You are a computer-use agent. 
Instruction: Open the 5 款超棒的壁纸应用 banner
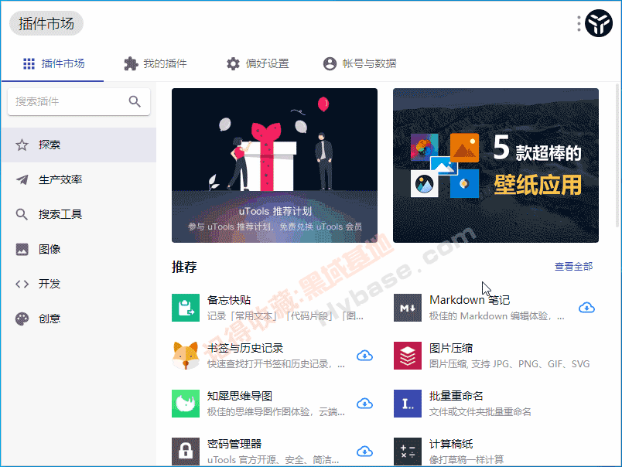point(496,165)
